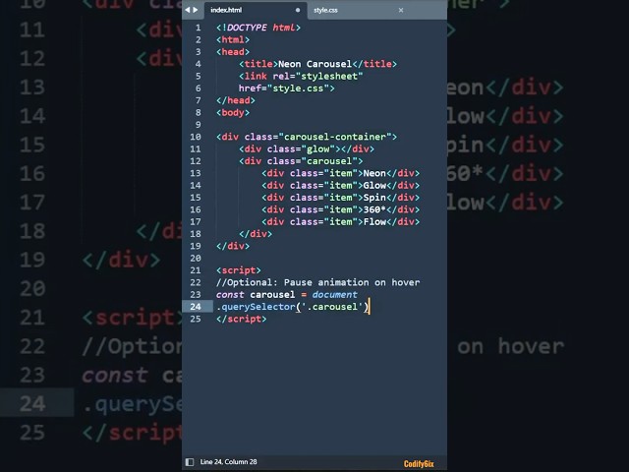Click the href="style.css" attribute

286,88
